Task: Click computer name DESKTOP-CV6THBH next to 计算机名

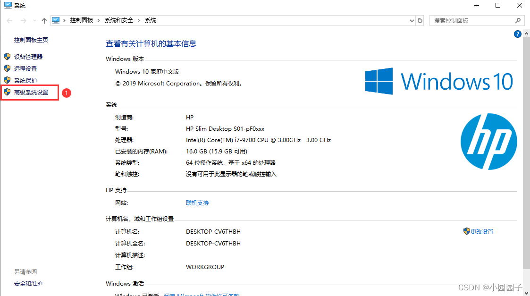Action: point(213,231)
